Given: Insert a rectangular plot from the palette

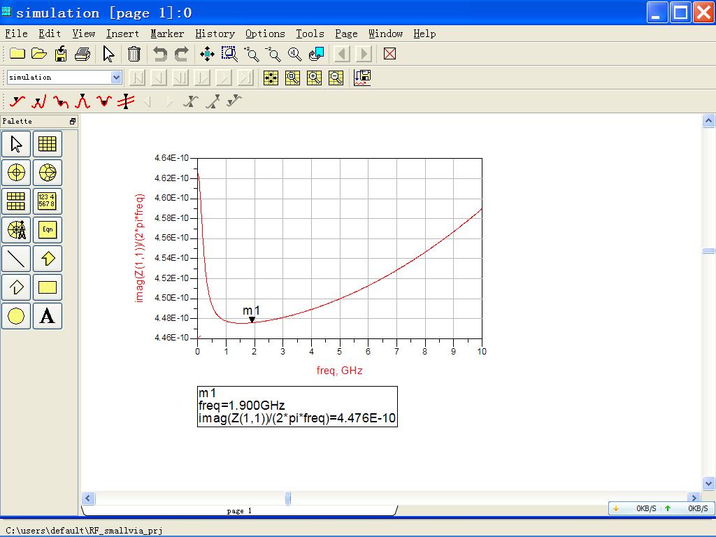Looking at the screenshot, I should [x=47, y=144].
